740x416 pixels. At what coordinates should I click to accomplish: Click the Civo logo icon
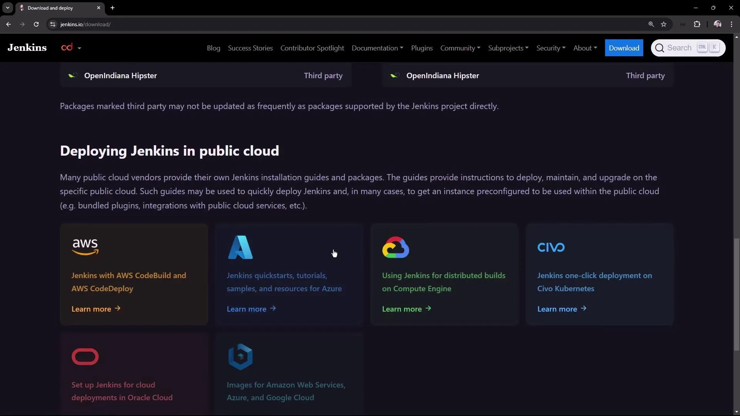(x=551, y=247)
